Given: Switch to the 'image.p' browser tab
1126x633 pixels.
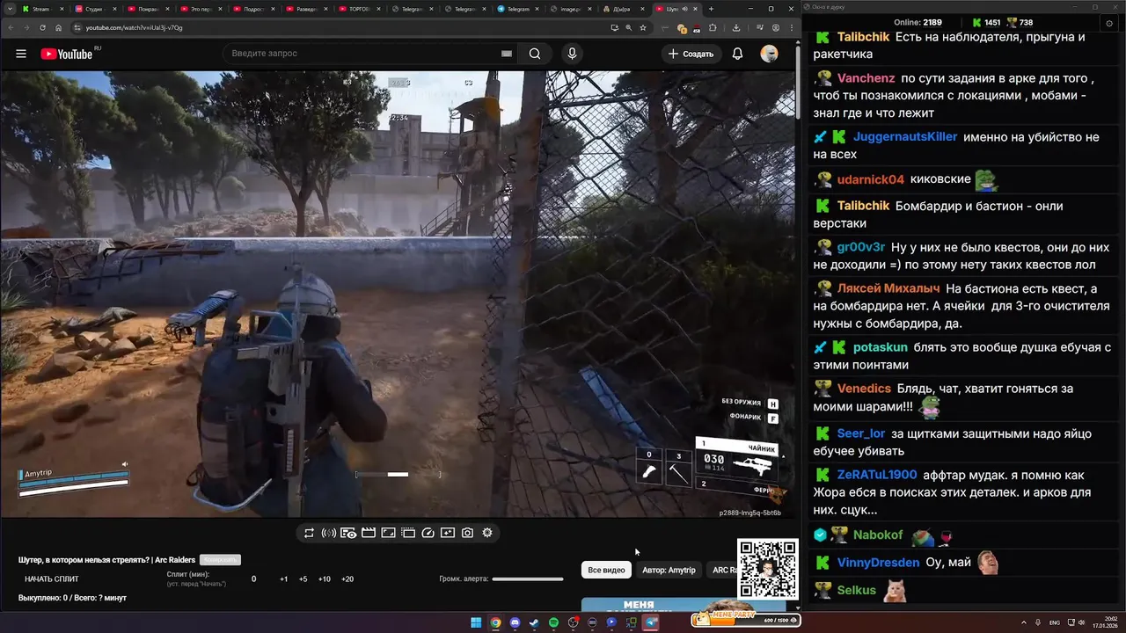Looking at the screenshot, I should [569, 9].
